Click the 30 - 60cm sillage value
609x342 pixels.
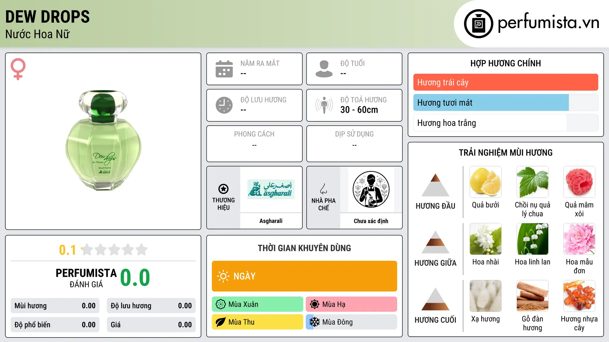tap(359, 110)
